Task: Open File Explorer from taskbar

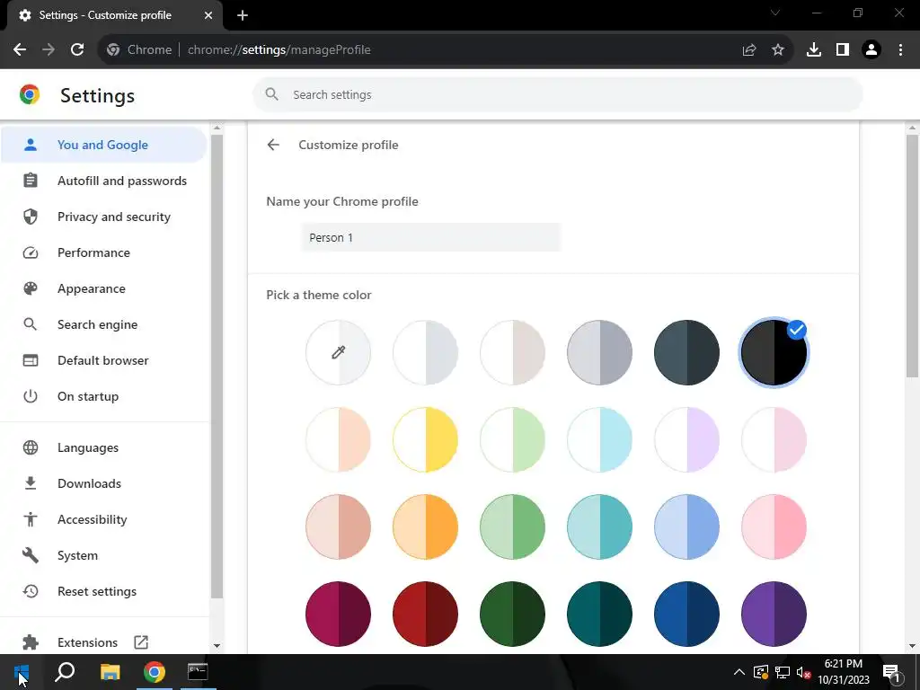Action: [110, 672]
